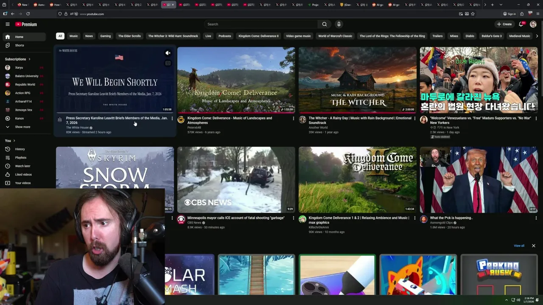Start voice search with microphone icon
Image resolution: width=543 pixels, height=305 pixels.
tap(339, 24)
